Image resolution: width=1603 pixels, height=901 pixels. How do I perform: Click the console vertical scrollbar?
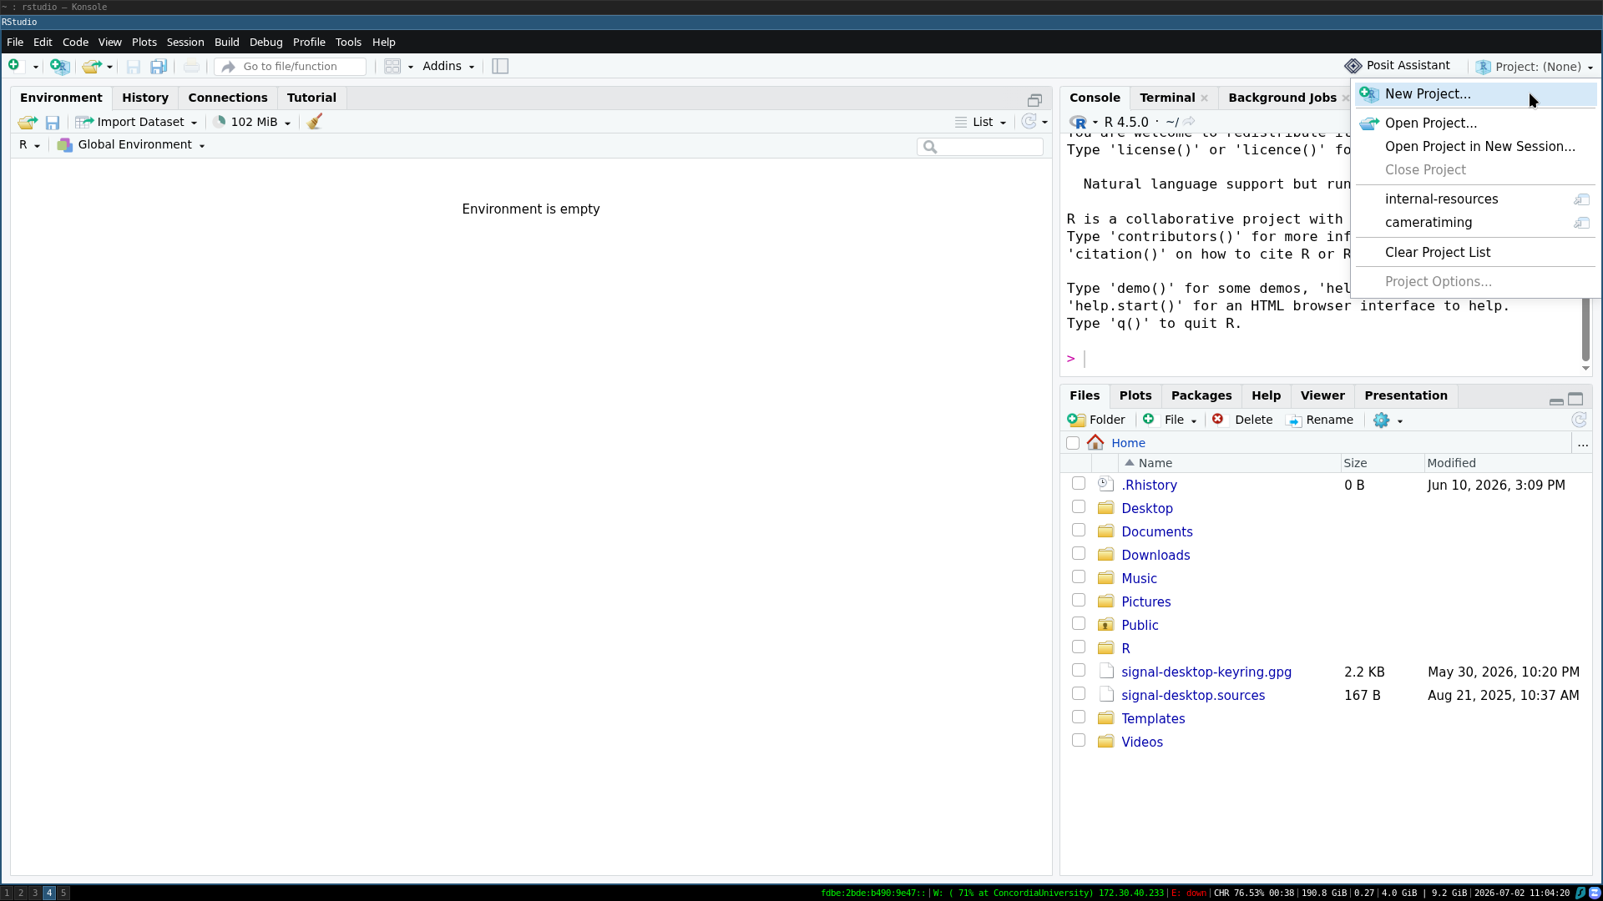(x=1585, y=330)
